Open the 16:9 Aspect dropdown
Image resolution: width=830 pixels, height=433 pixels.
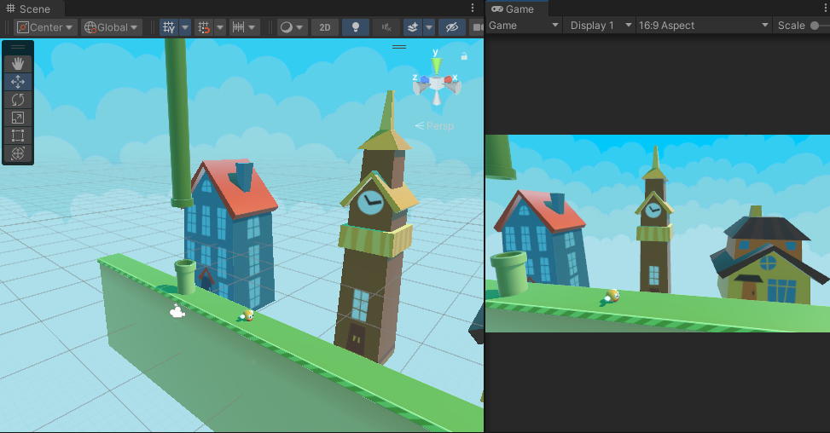click(703, 26)
